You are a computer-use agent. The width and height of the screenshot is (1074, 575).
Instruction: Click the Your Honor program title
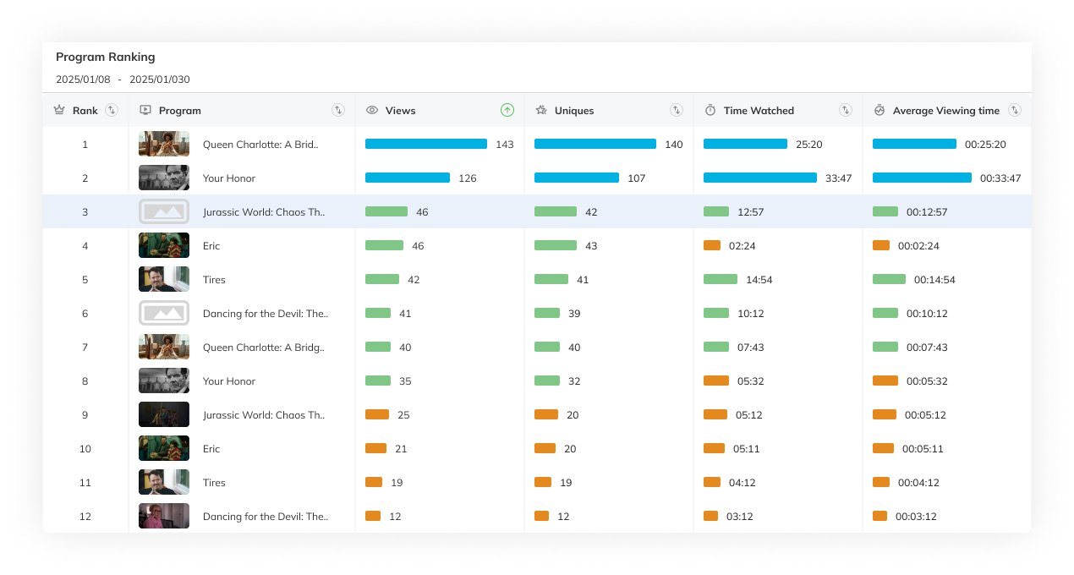tap(228, 178)
